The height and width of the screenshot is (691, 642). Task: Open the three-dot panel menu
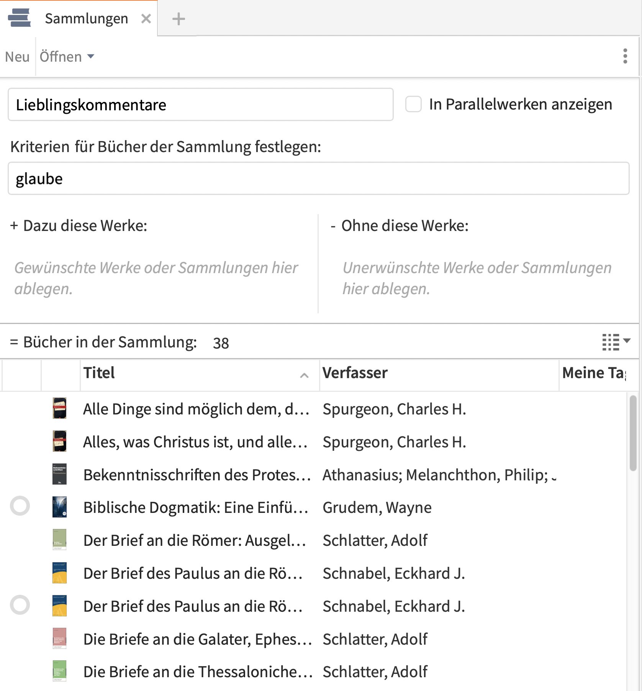(625, 56)
